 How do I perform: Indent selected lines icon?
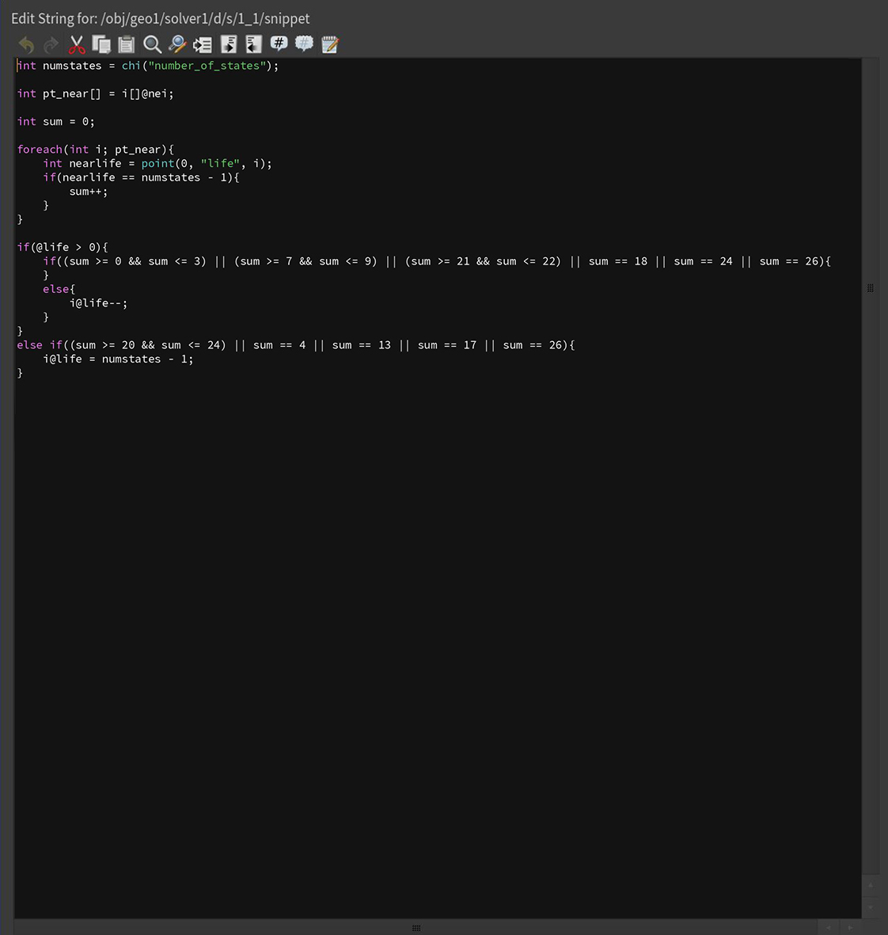pos(228,44)
